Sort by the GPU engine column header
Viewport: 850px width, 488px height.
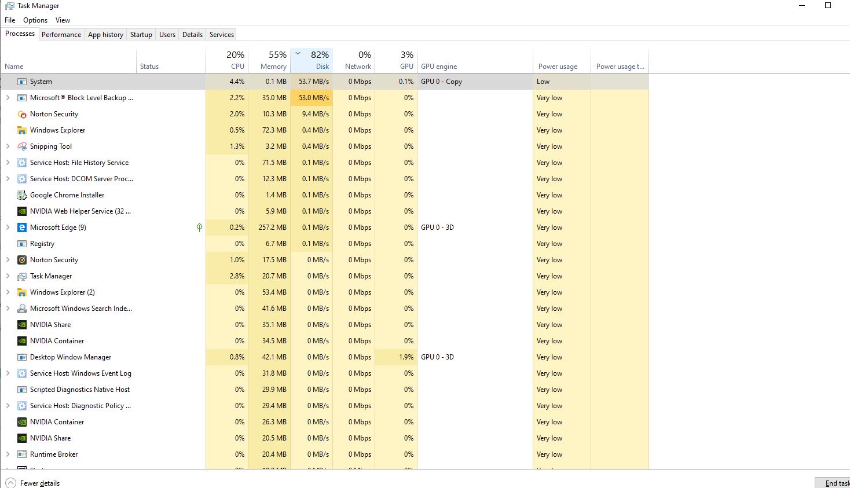point(475,61)
